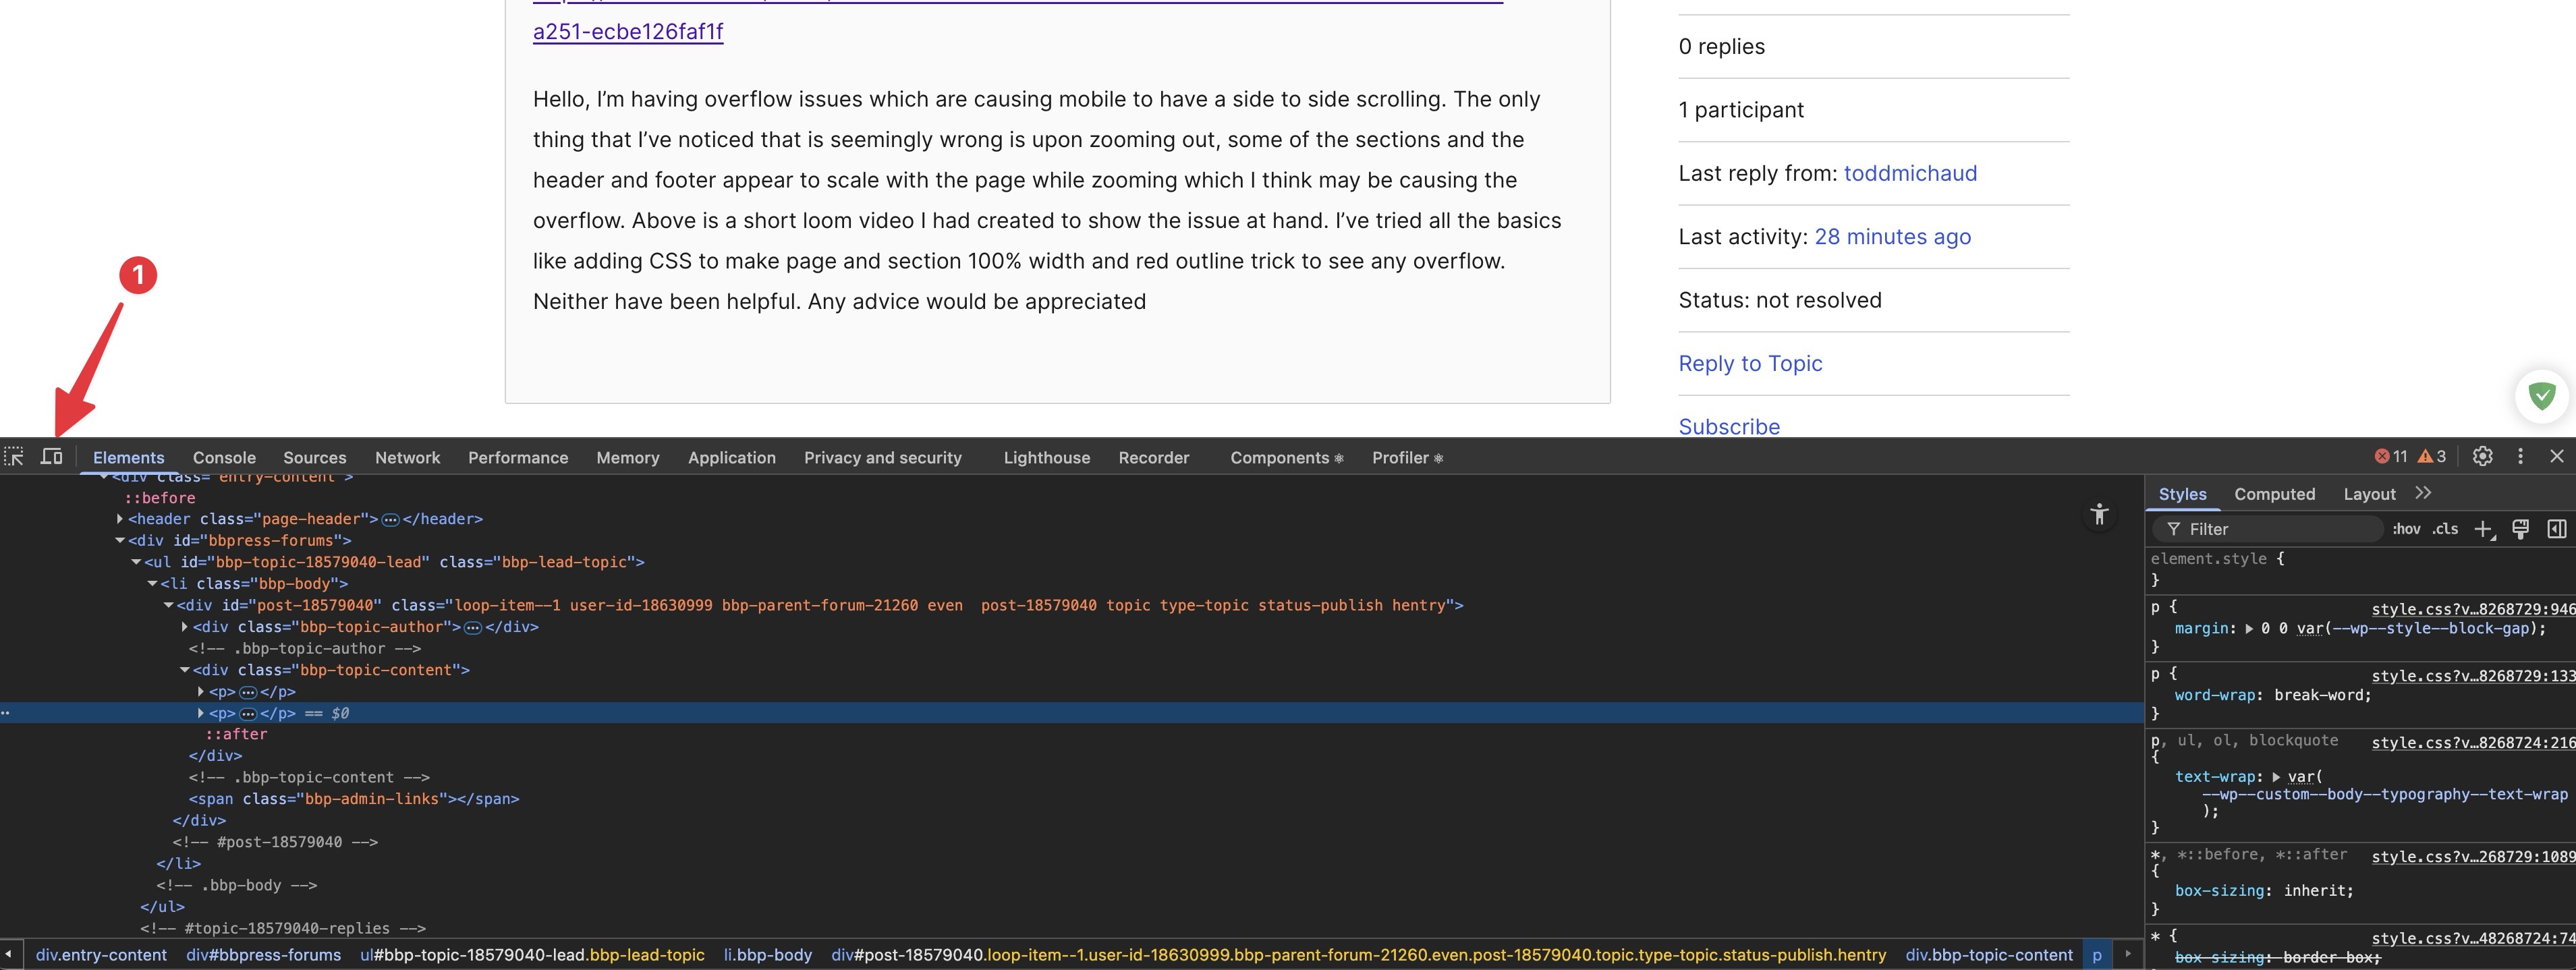Click the red errors count badge

[x=2391, y=457]
